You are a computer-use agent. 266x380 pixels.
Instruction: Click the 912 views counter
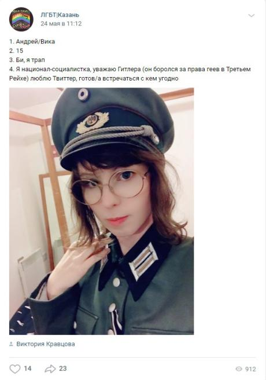click(250, 369)
